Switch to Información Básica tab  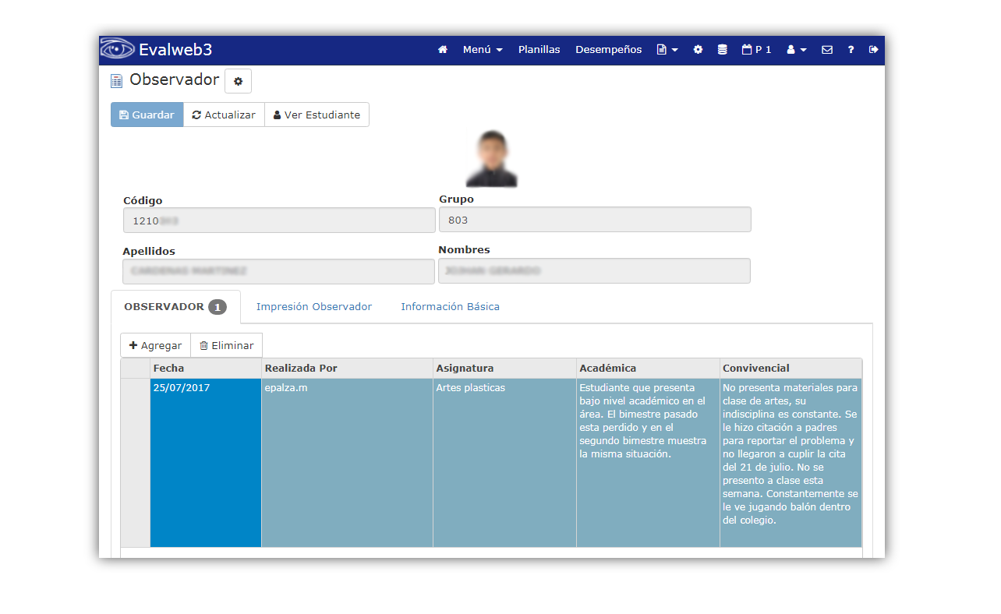(451, 307)
